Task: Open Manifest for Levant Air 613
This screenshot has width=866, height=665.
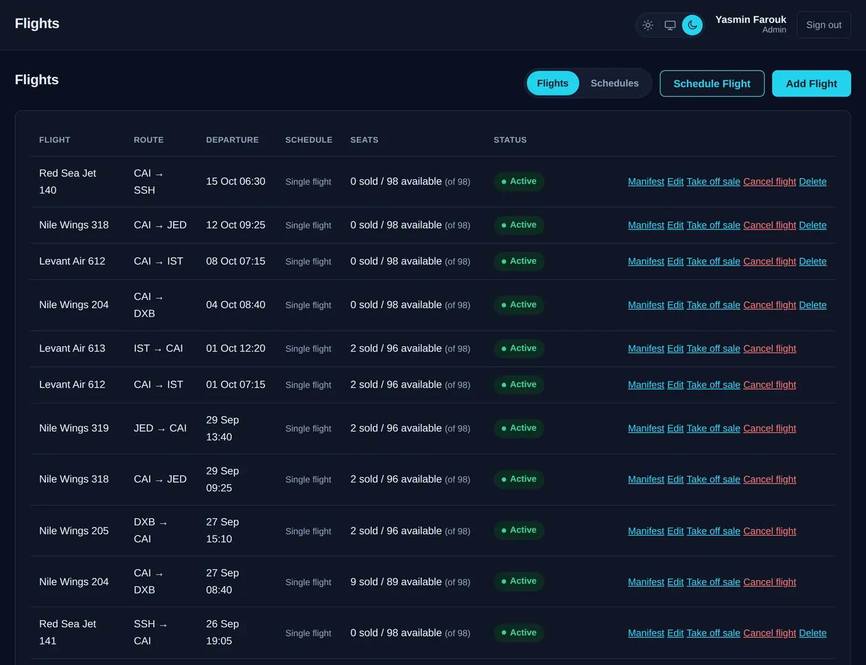Action: 646,349
